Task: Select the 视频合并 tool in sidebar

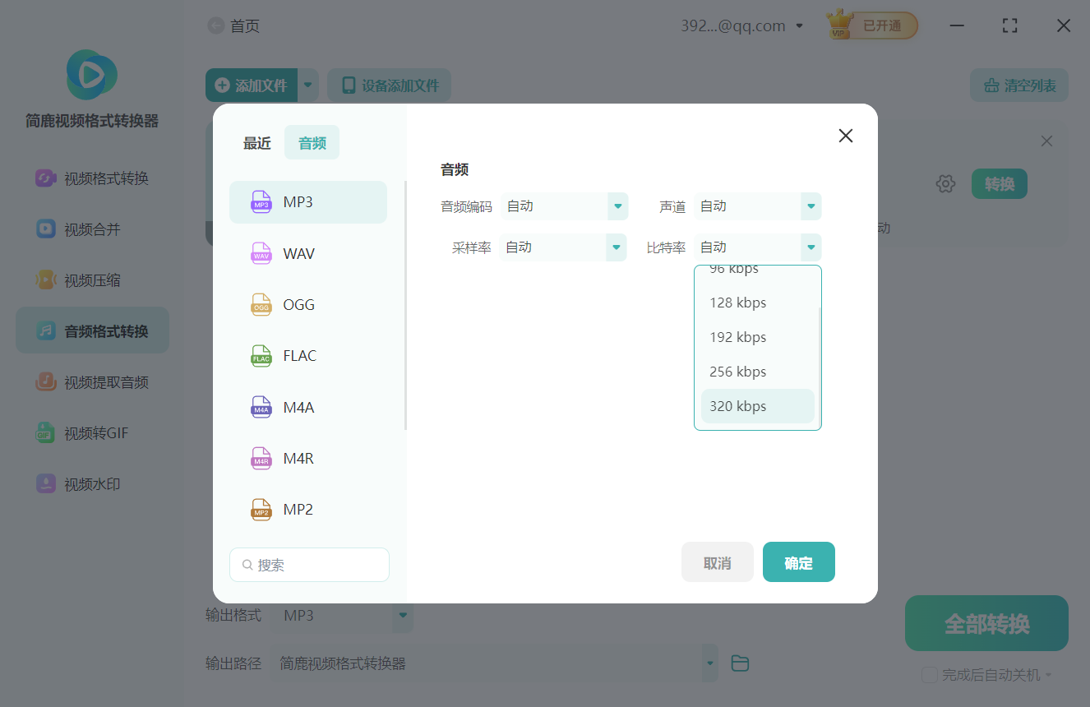Action: pos(91,229)
